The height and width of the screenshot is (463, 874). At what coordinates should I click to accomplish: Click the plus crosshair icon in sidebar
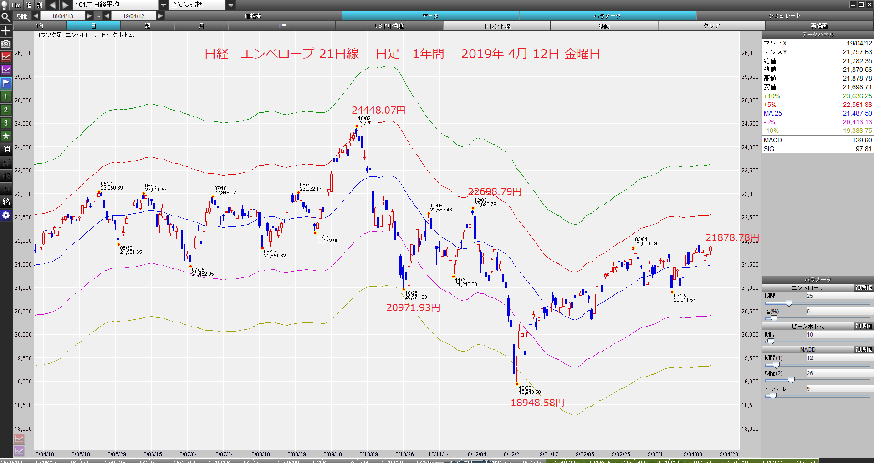(x=6, y=31)
